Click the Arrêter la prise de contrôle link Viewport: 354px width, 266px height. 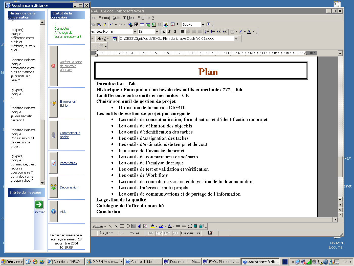71,66
